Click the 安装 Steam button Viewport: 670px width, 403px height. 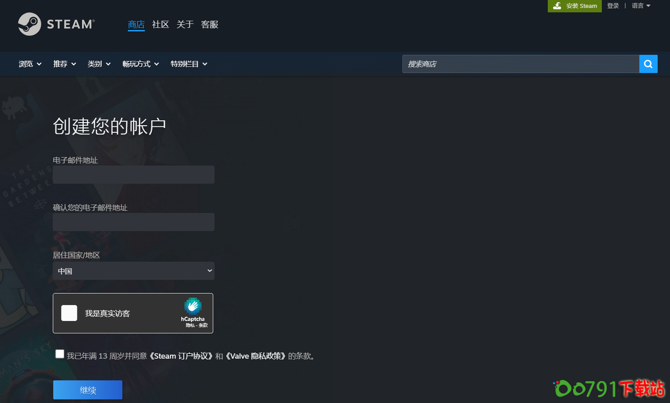coord(574,5)
